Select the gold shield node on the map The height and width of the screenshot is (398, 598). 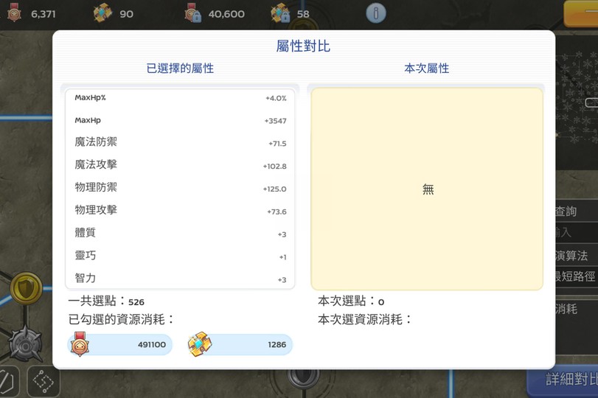(x=26, y=289)
